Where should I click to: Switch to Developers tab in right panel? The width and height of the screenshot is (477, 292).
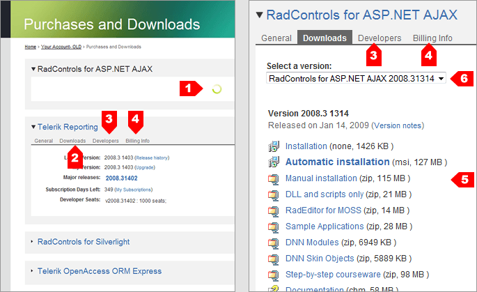coord(380,38)
